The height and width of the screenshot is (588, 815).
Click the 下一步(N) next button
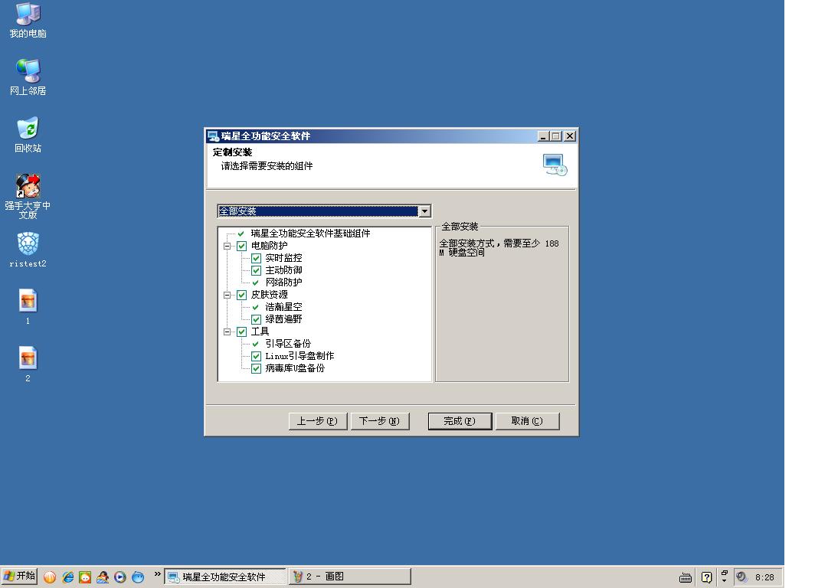(x=380, y=421)
